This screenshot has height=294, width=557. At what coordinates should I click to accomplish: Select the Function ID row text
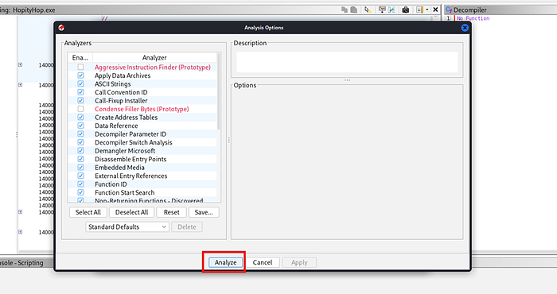coord(111,184)
